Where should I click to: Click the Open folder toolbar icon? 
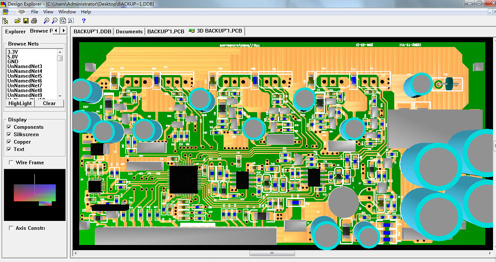(17, 21)
